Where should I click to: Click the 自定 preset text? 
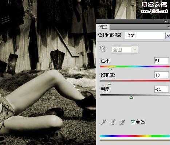pos(131,36)
